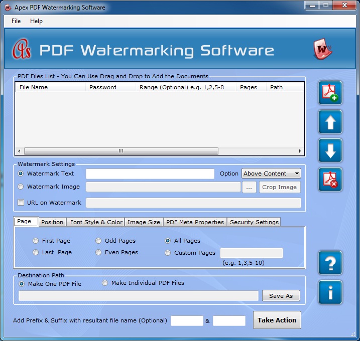The width and height of the screenshot is (360, 341).
Task: Click the Custom Pages range input field
Action: point(252,253)
